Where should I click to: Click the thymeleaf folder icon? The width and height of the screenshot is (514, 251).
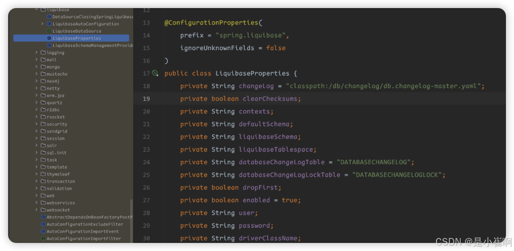pos(43,174)
